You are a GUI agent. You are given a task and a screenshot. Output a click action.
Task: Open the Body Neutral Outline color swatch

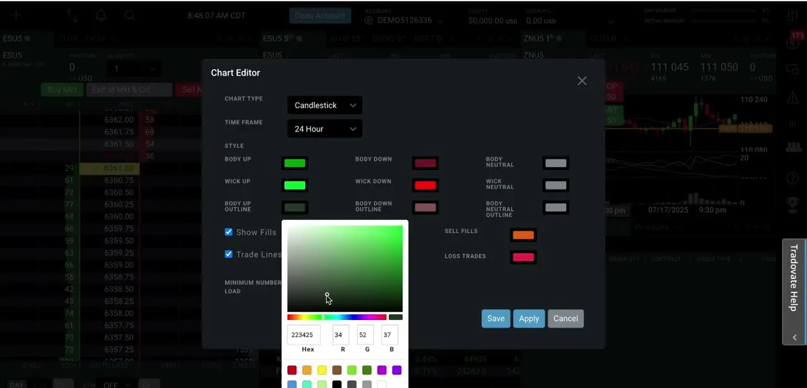point(555,207)
